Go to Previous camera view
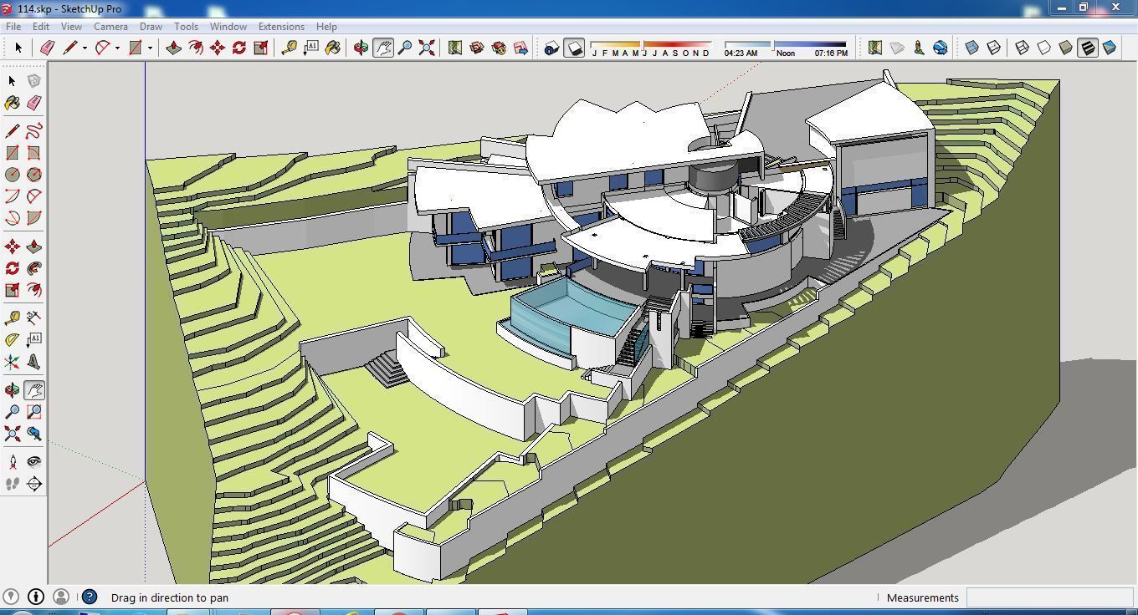This screenshot has width=1138, height=615. tap(34, 434)
